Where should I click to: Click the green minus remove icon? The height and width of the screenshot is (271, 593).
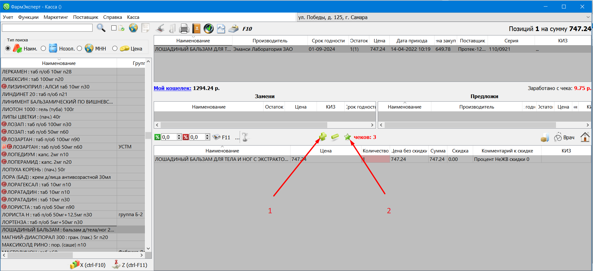pos(335,137)
